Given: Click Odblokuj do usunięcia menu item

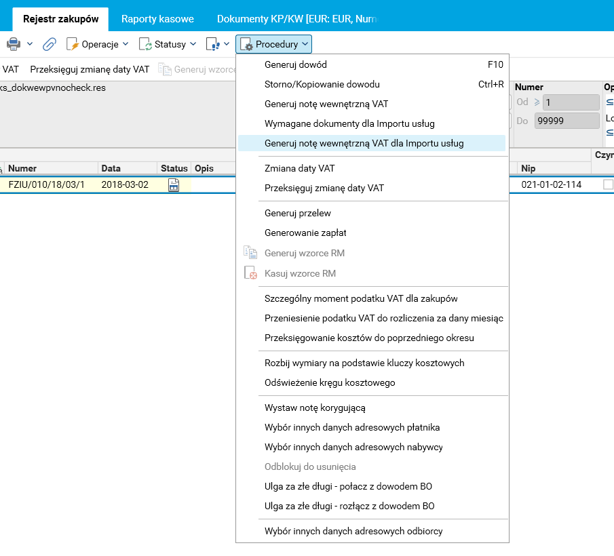Looking at the screenshot, I should click(372, 466).
